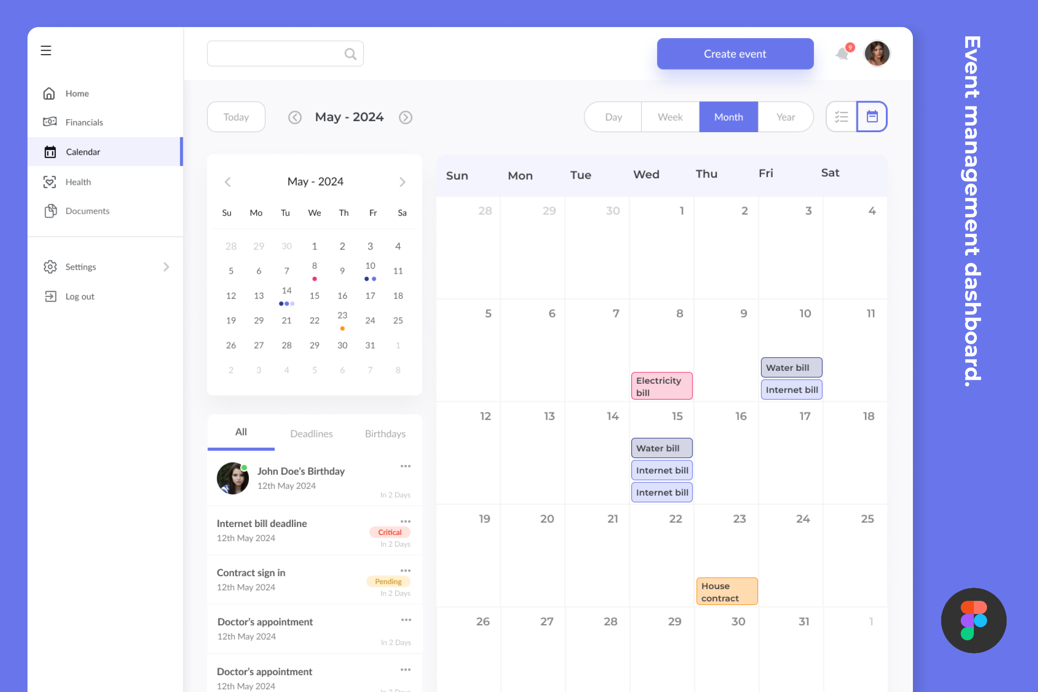The height and width of the screenshot is (692, 1038).
Task: Select the Health sidebar icon
Action: tap(50, 182)
